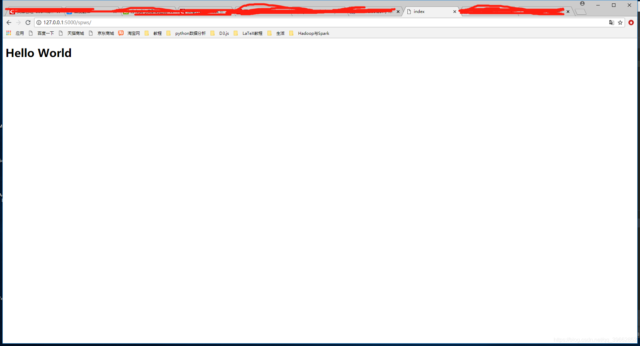640x346 pixels.
Task: Close the index tab
Action: (x=455, y=12)
